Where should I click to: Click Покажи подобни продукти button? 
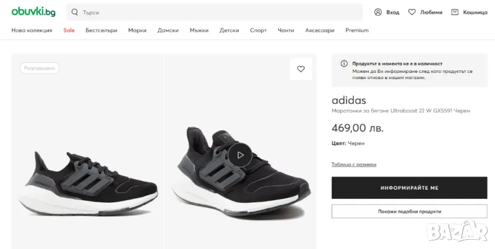click(409, 211)
